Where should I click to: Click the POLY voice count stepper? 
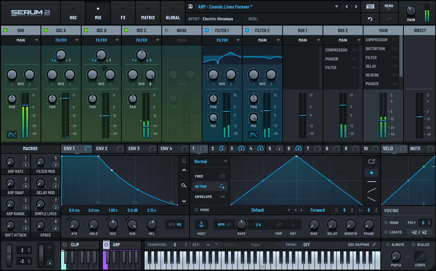pyautogui.click(x=429, y=223)
